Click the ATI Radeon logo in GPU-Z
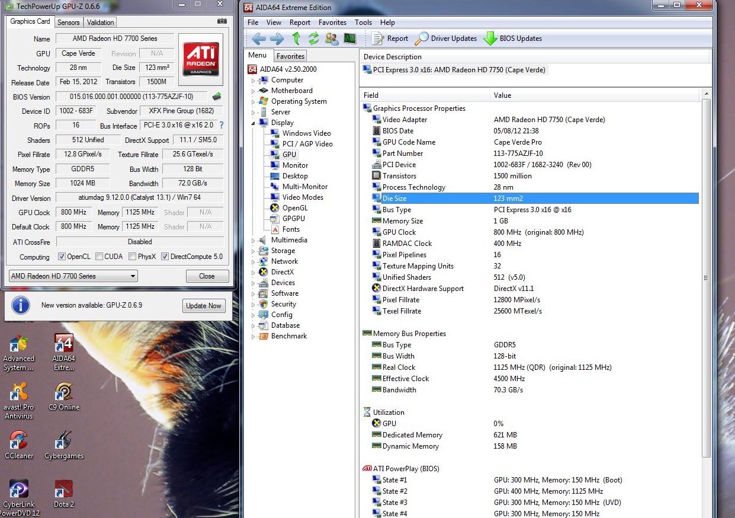The image size is (735, 518). (201, 59)
